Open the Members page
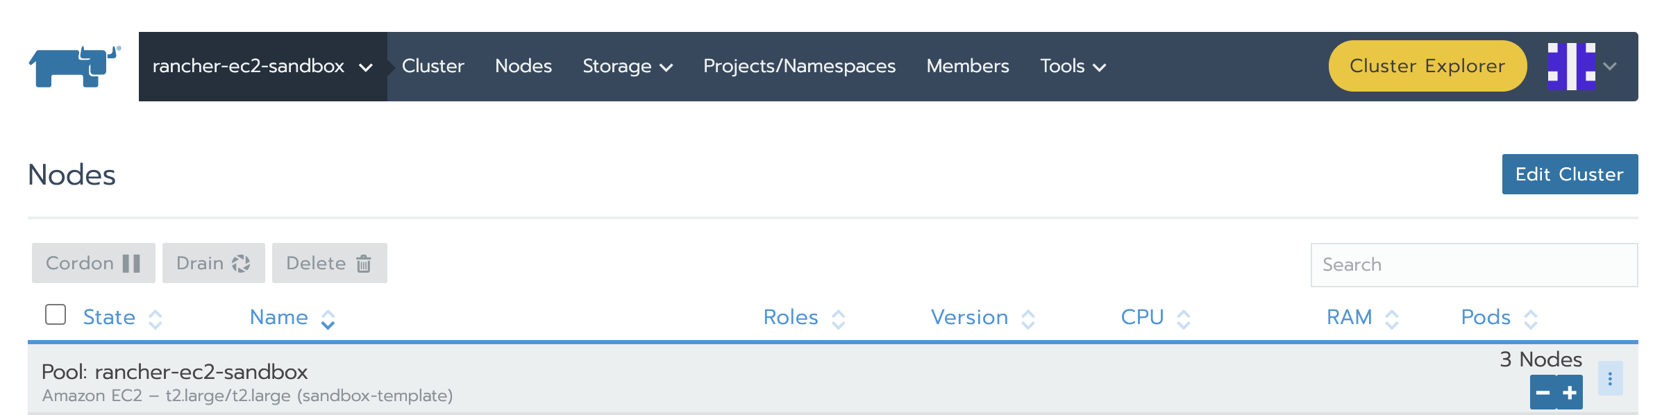The image size is (1662, 415). point(967,67)
